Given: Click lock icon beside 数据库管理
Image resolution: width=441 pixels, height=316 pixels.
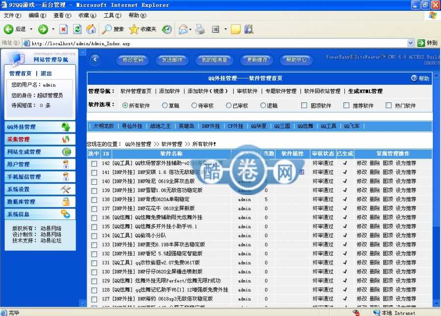Looking at the screenshot, I should [x=66, y=201].
